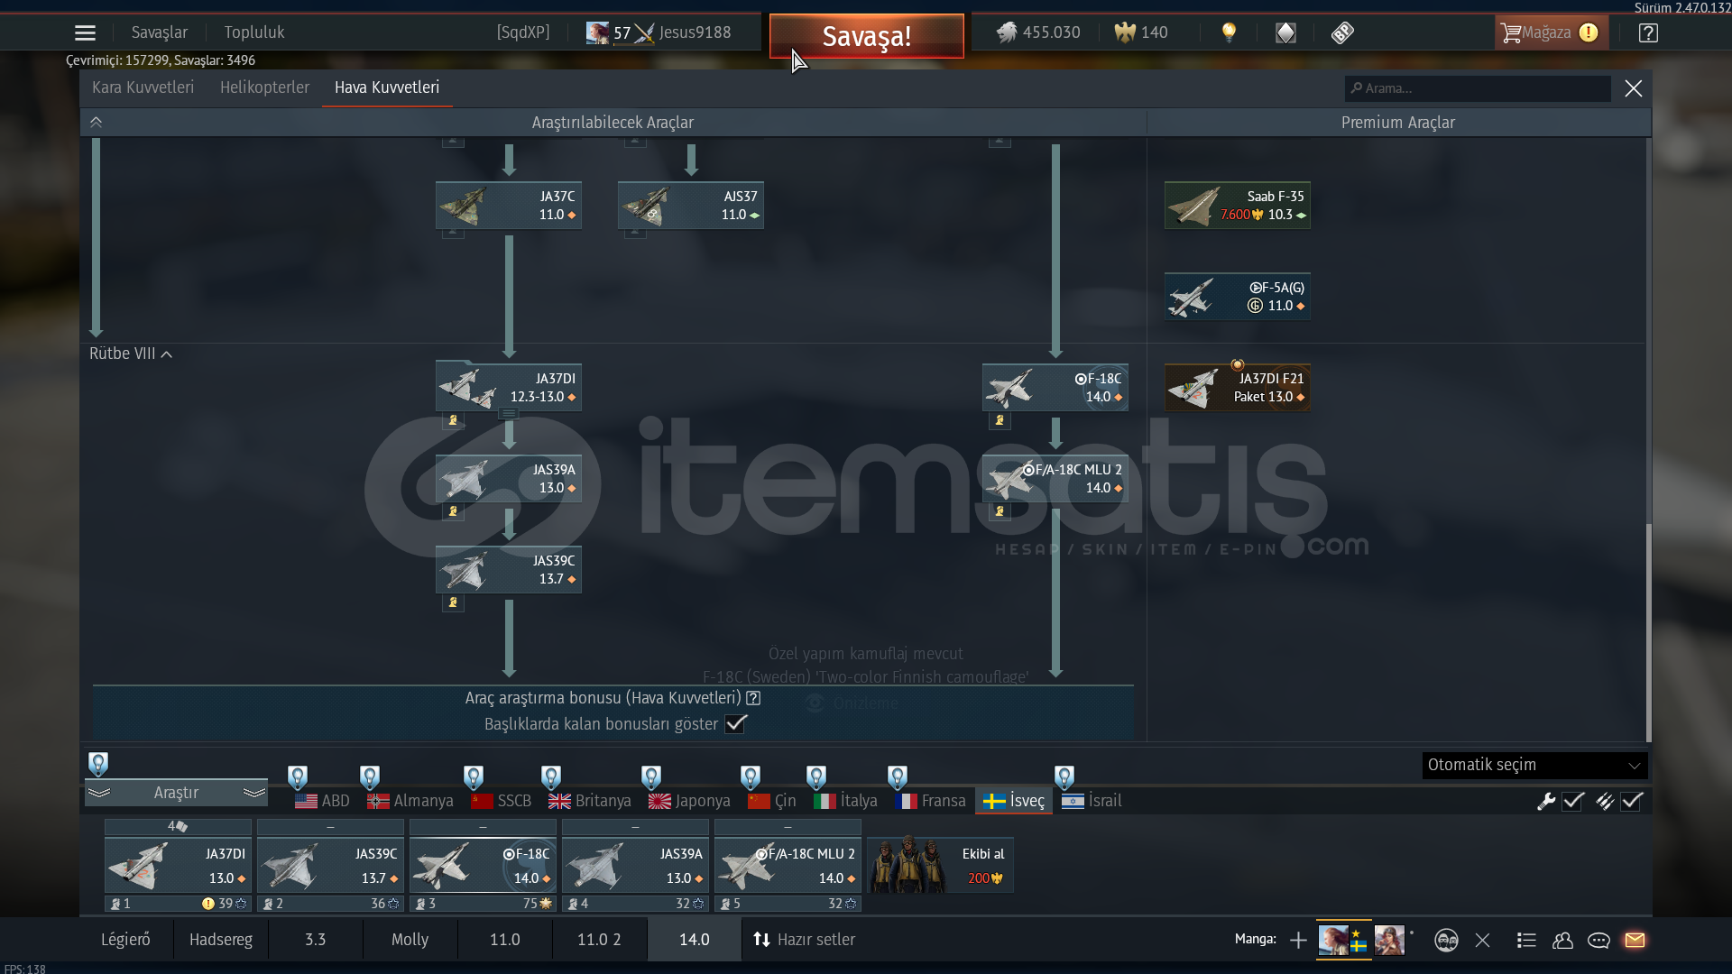Open the Otomatik seçim dropdown
1732x974 pixels.
click(1534, 765)
